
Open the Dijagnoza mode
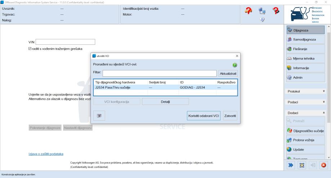(x=305, y=30)
